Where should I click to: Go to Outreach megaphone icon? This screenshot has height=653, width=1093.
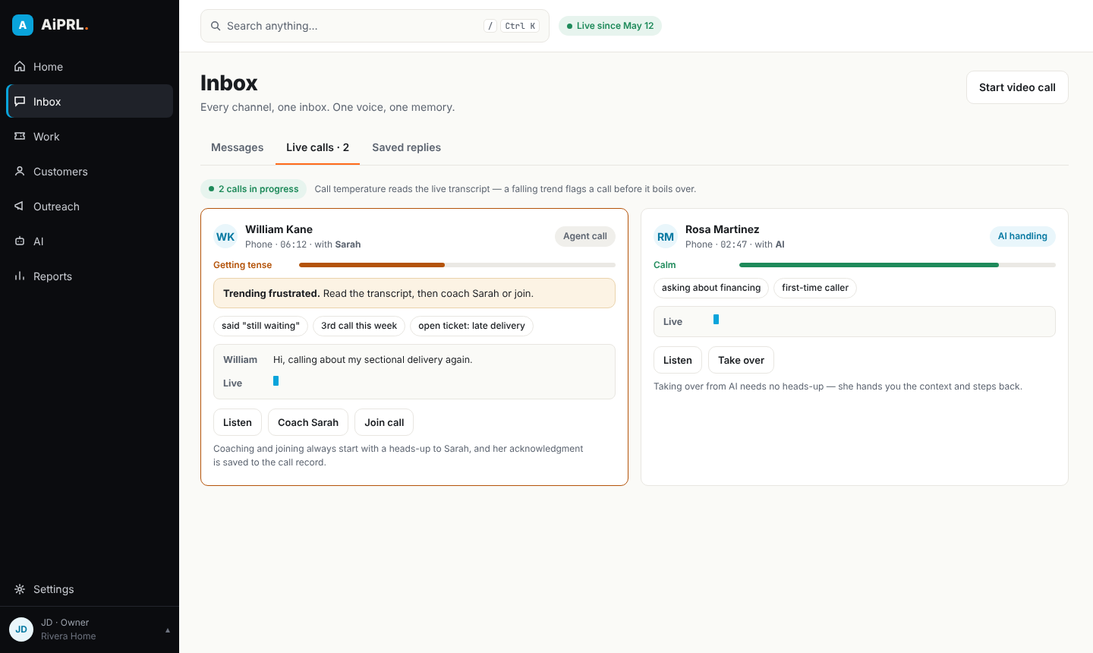click(20, 207)
